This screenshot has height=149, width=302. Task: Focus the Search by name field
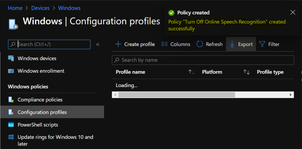203,60
